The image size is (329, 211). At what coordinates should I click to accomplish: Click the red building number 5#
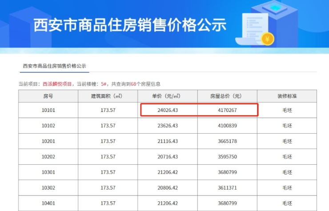[x=104, y=84]
